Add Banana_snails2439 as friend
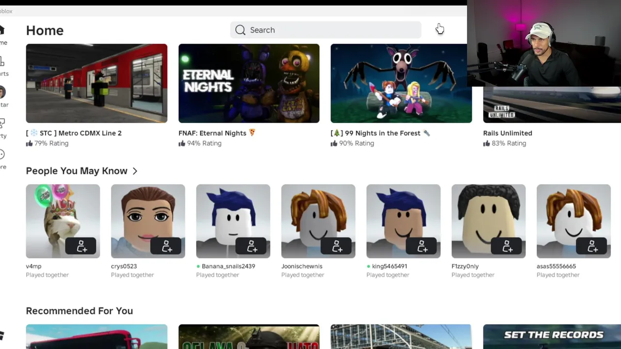621x349 pixels. click(252, 246)
